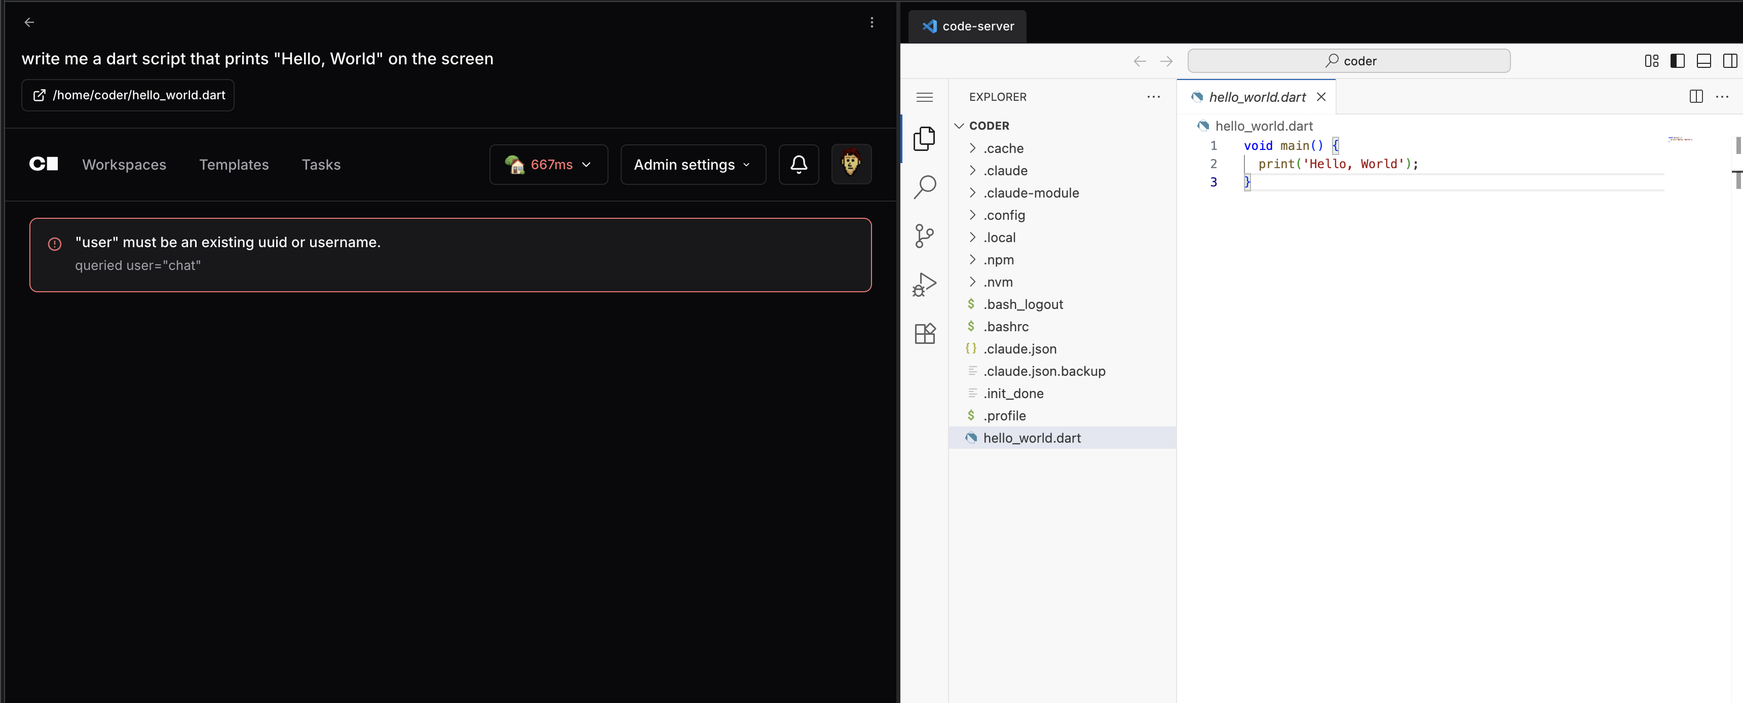Open Run and Debug view
This screenshot has height=703, width=1743.
[x=924, y=285]
